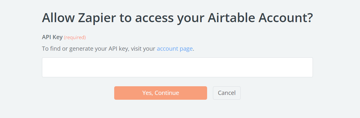
Task: Select the API Key label
Action: pos(52,37)
